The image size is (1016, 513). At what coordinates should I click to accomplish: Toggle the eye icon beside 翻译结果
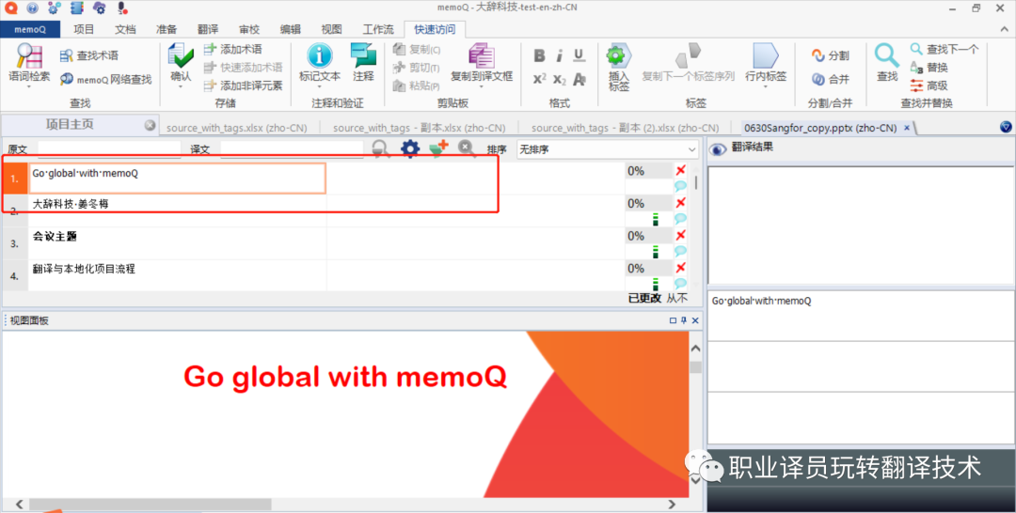point(718,149)
